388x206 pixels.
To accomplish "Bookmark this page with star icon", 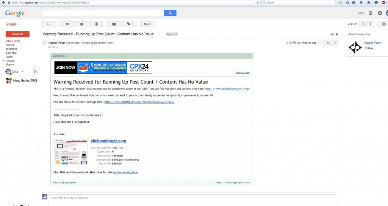I will pyautogui.click(x=347, y=3).
